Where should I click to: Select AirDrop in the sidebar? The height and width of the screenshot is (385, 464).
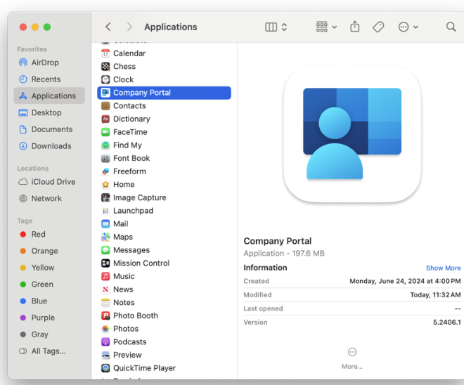coord(49,63)
